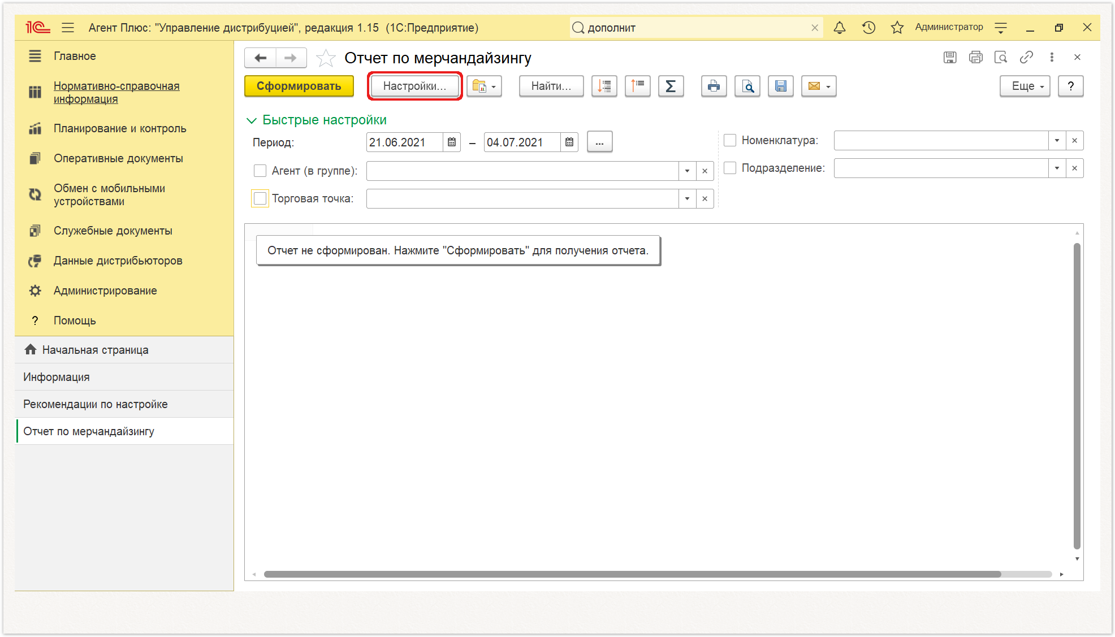The width and height of the screenshot is (1115, 637).
Task: Open help question mark button
Action: coord(1070,86)
